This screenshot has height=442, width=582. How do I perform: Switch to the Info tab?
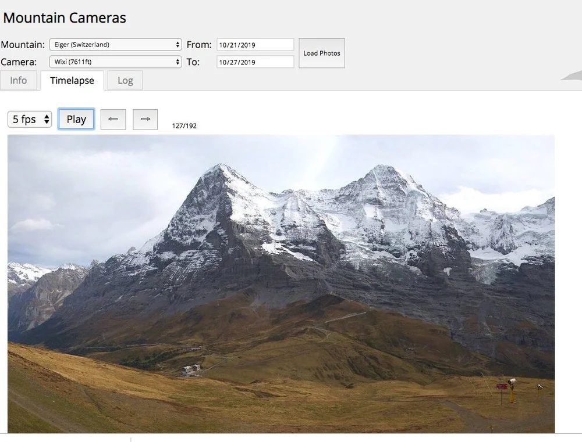[19, 80]
